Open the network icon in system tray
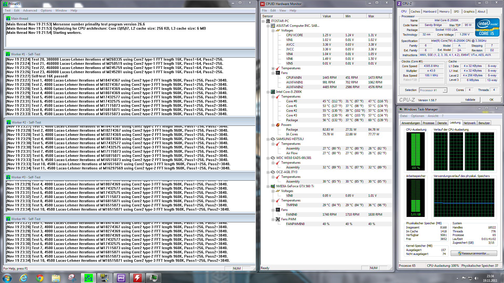 click(470, 278)
